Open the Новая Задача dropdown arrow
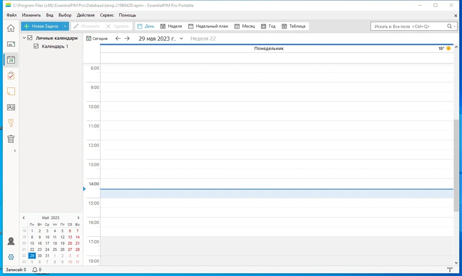Viewport: 462px width, 276px height. click(65, 26)
